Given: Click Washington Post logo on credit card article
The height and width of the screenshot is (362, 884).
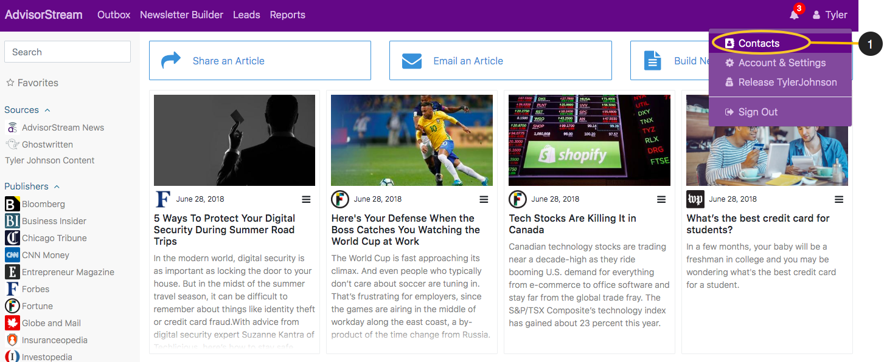Looking at the screenshot, I should 695,199.
